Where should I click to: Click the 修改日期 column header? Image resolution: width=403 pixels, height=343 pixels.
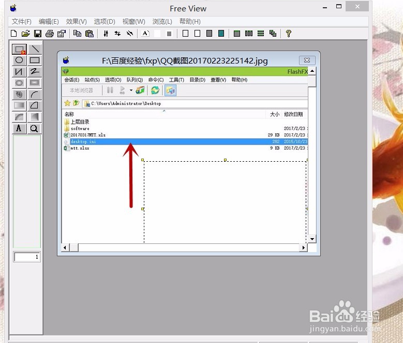tap(293, 114)
